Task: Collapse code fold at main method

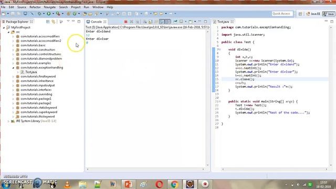Action: pyautogui.click(x=220, y=101)
